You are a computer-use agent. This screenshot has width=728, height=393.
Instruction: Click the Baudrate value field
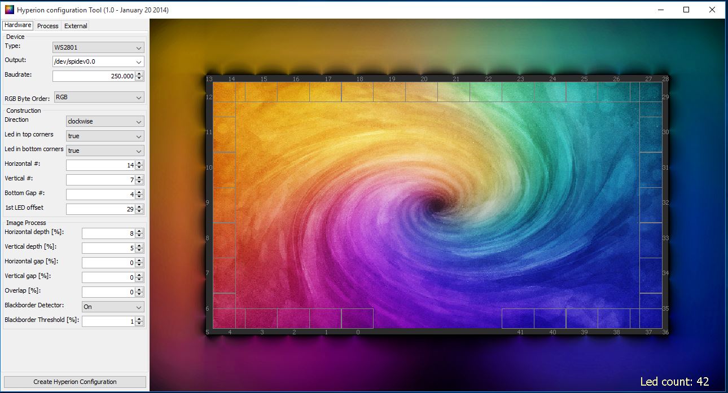[x=94, y=76]
